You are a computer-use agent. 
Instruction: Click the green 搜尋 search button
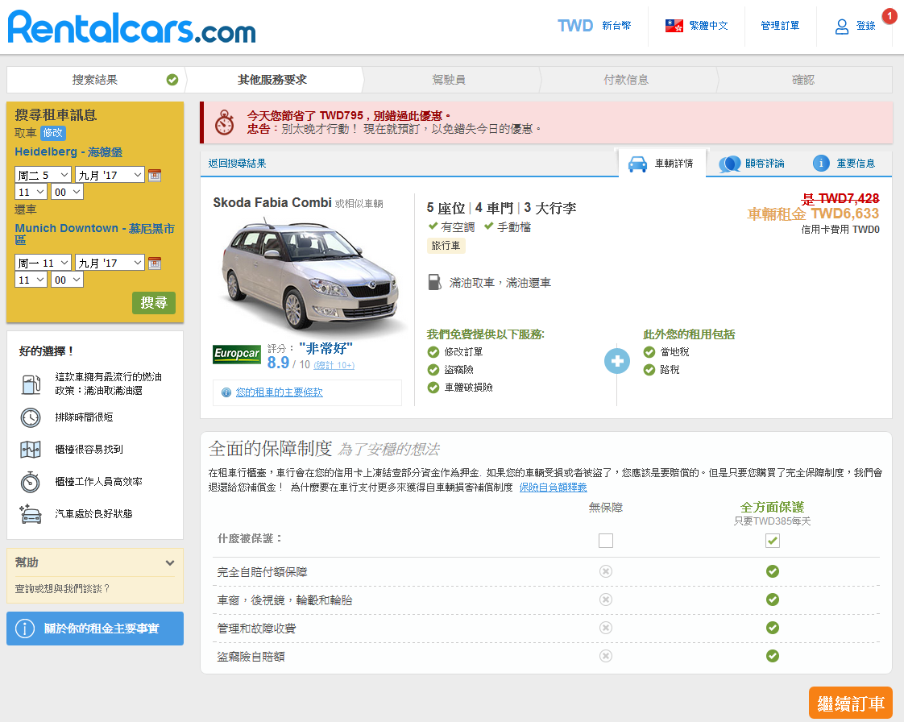pos(154,303)
